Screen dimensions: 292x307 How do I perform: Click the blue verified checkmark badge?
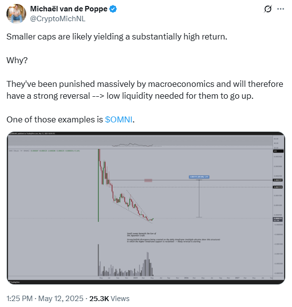(113, 9)
